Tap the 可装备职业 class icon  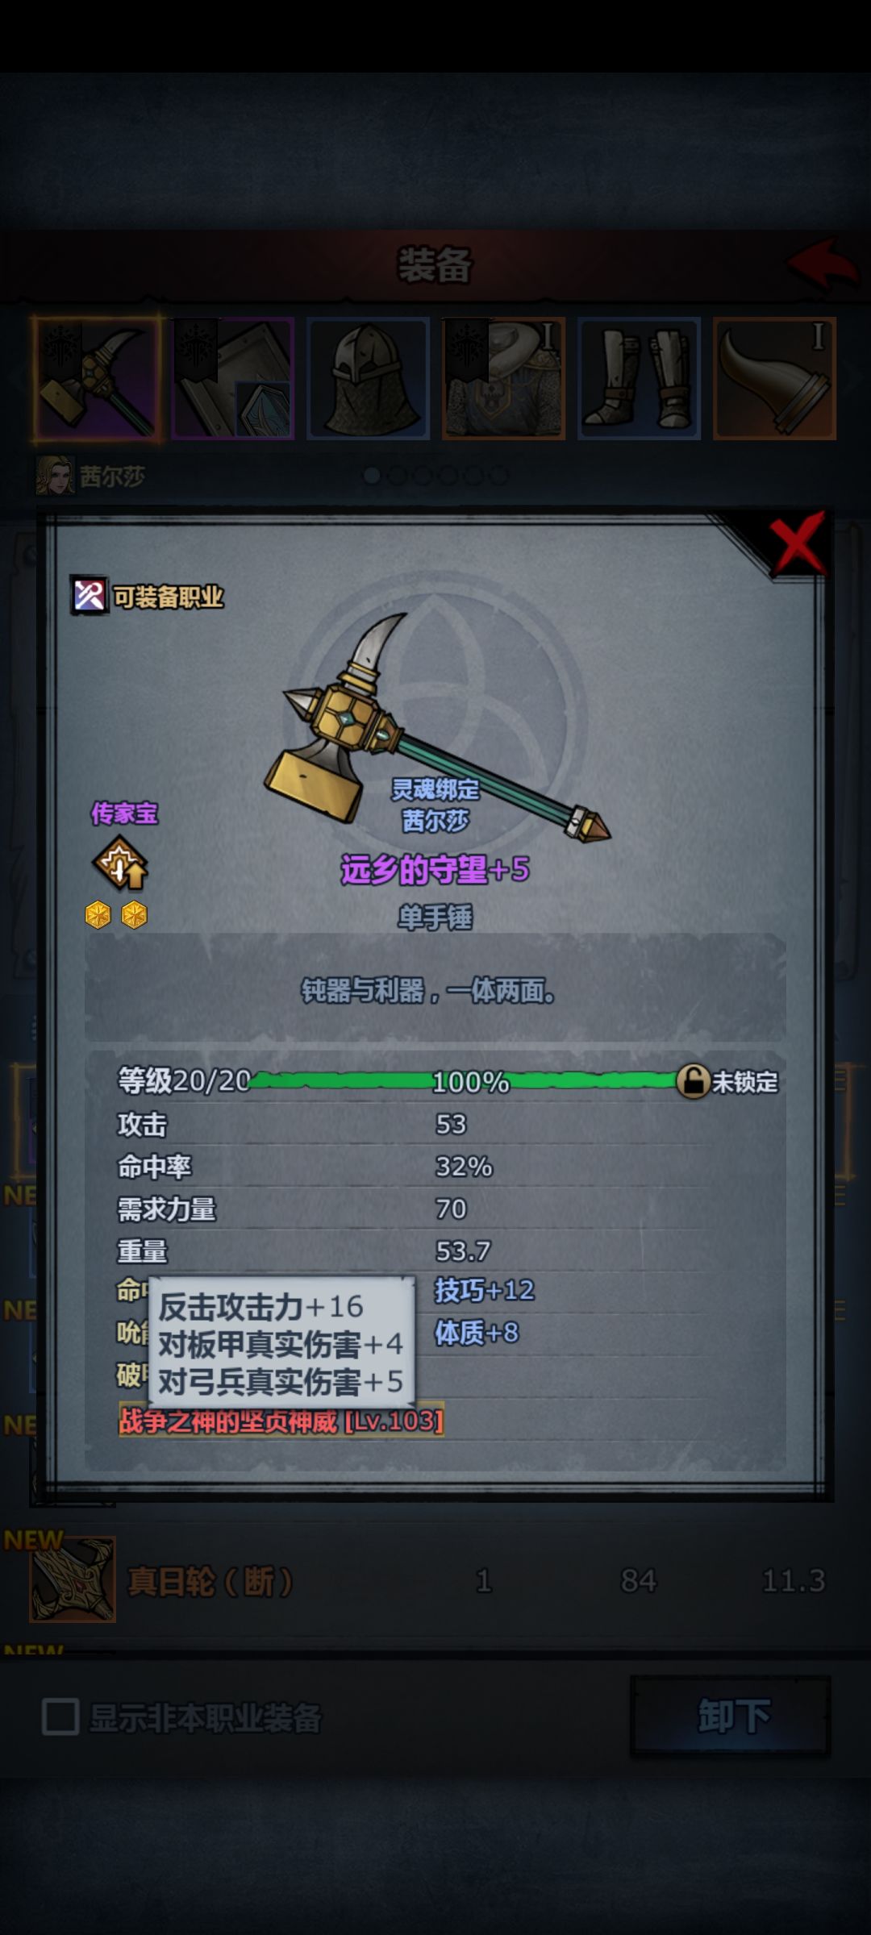point(90,597)
